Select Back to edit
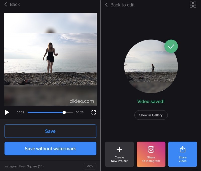This screenshot has width=201, height=171. click(120, 5)
